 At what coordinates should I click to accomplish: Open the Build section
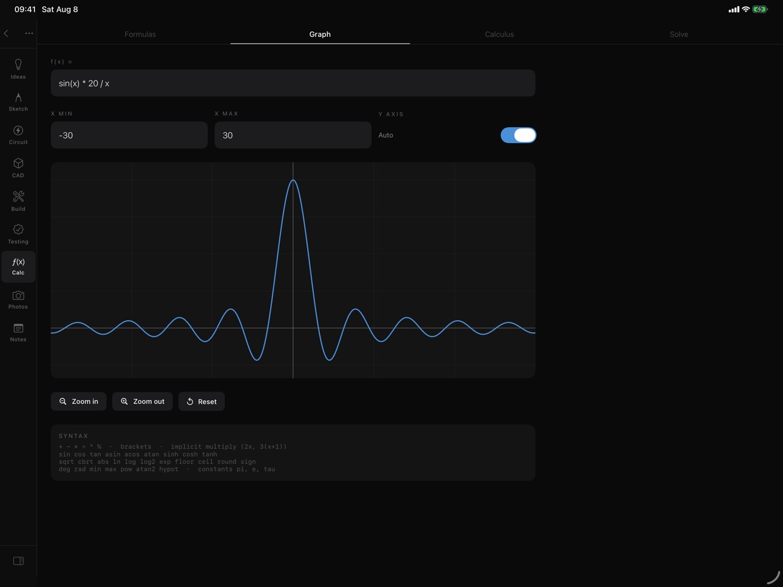point(18,201)
